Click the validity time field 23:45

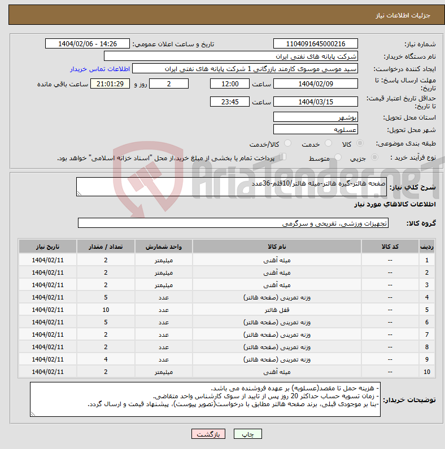pyautogui.click(x=230, y=102)
